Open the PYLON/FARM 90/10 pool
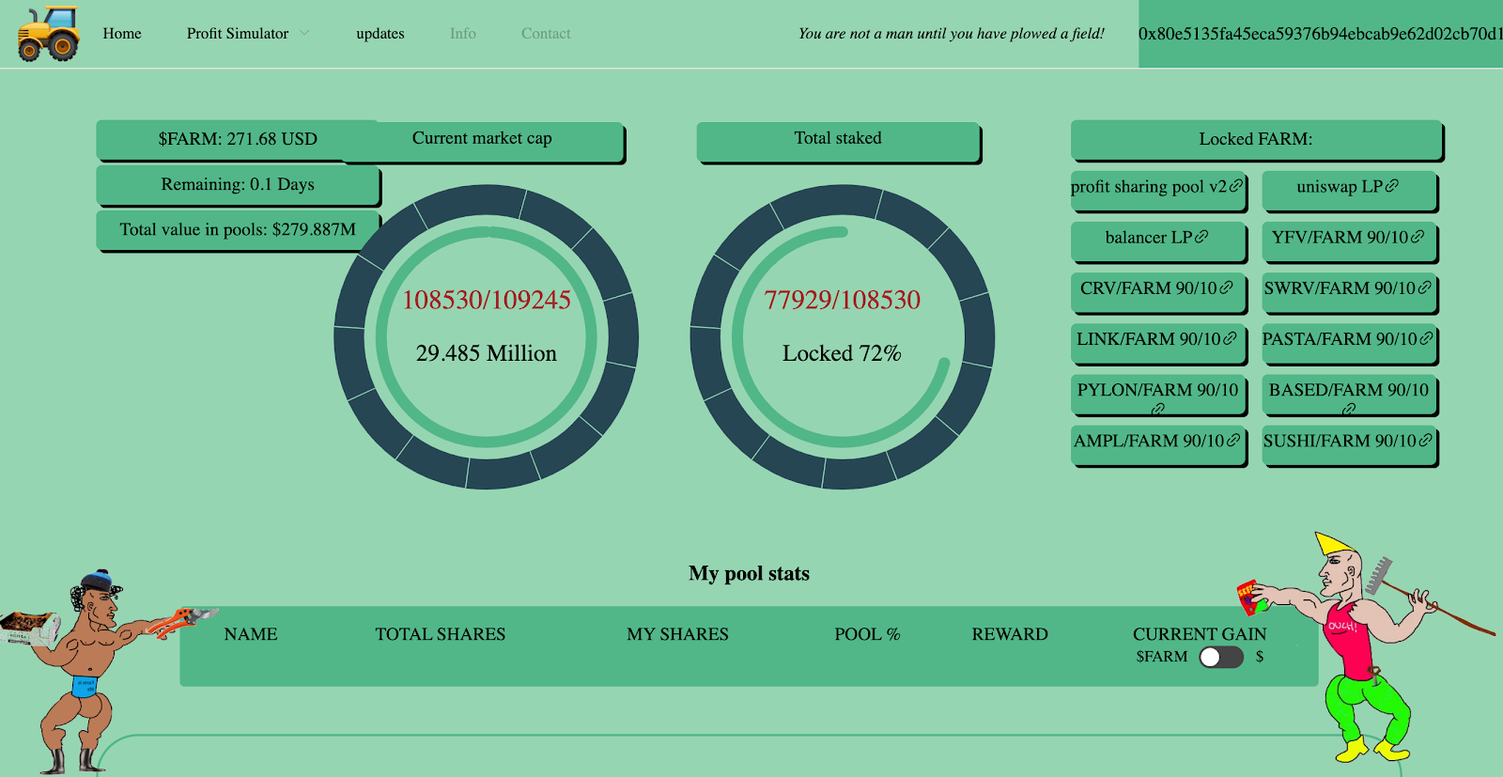The height and width of the screenshot is (777, 1503). (x=1157, y=394)
